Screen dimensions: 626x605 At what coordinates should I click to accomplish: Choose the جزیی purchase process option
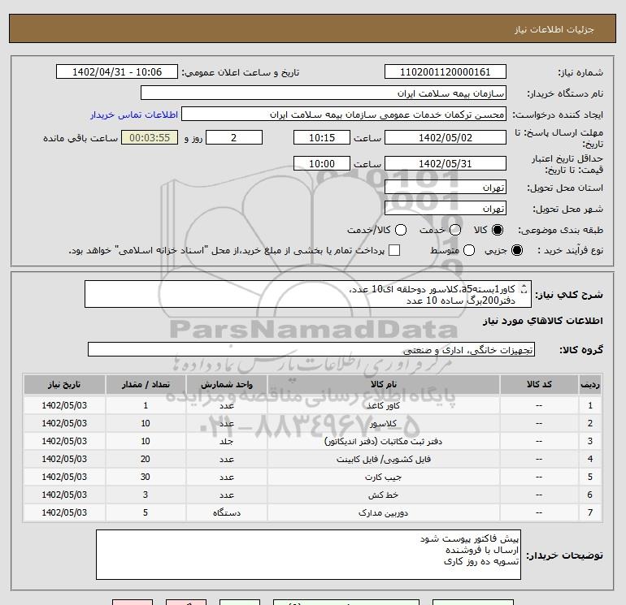[x=517, y=250]
